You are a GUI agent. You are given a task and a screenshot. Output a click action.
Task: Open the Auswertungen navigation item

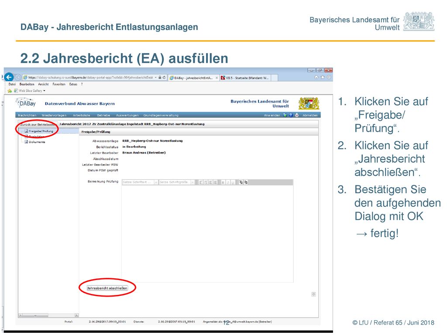127,115
